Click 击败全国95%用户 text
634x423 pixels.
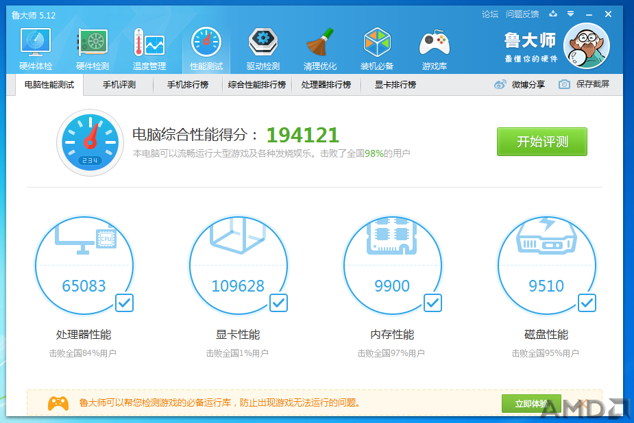tap(546, 353)
